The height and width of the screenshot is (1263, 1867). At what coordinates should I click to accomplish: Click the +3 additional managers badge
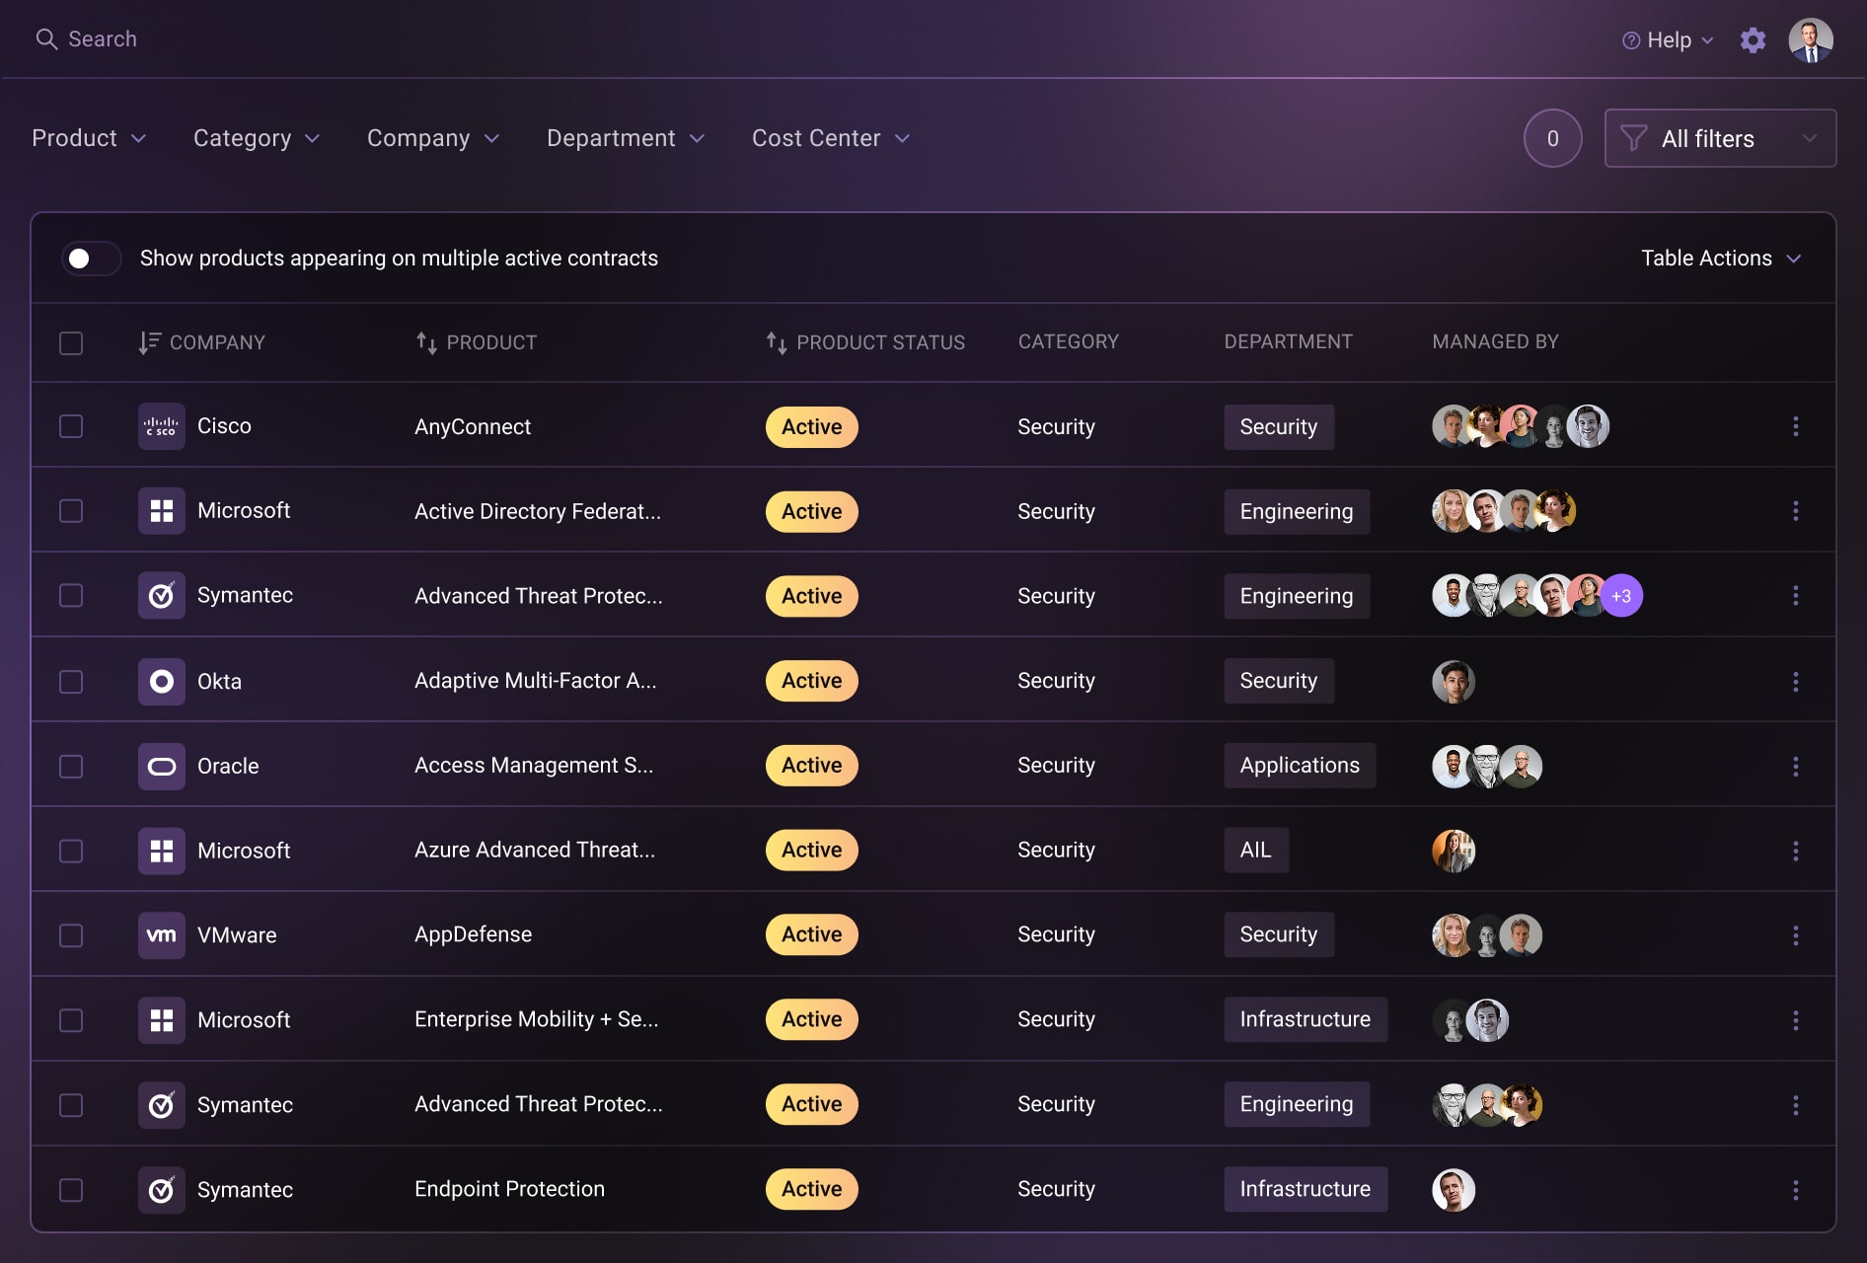pyautogui.click(x=1621, y=596)
